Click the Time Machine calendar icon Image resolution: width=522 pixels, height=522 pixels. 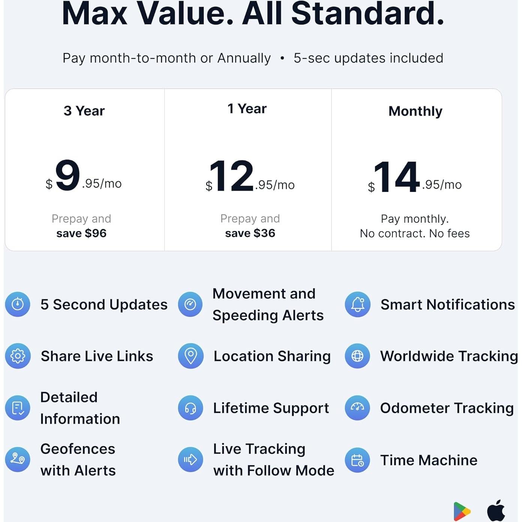tap(357, 460)
